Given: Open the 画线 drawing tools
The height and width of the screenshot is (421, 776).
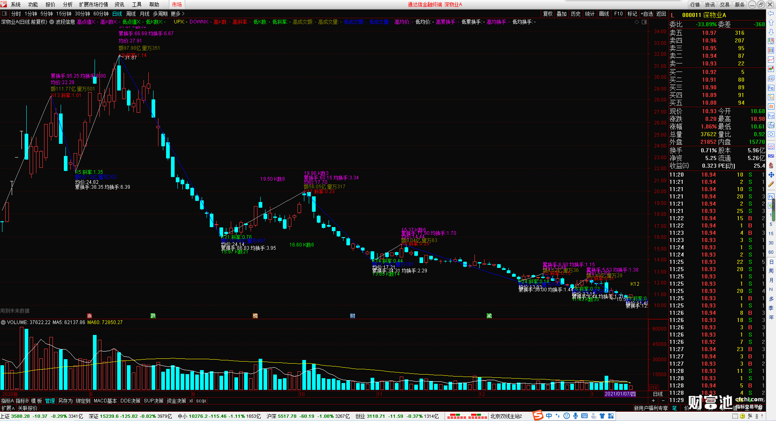Looking at the screenshot, I should [604, 14].
